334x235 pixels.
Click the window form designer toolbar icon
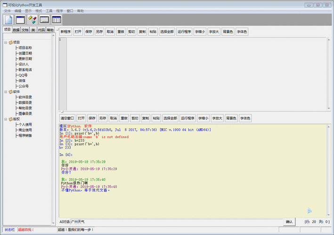click(20, 20)
